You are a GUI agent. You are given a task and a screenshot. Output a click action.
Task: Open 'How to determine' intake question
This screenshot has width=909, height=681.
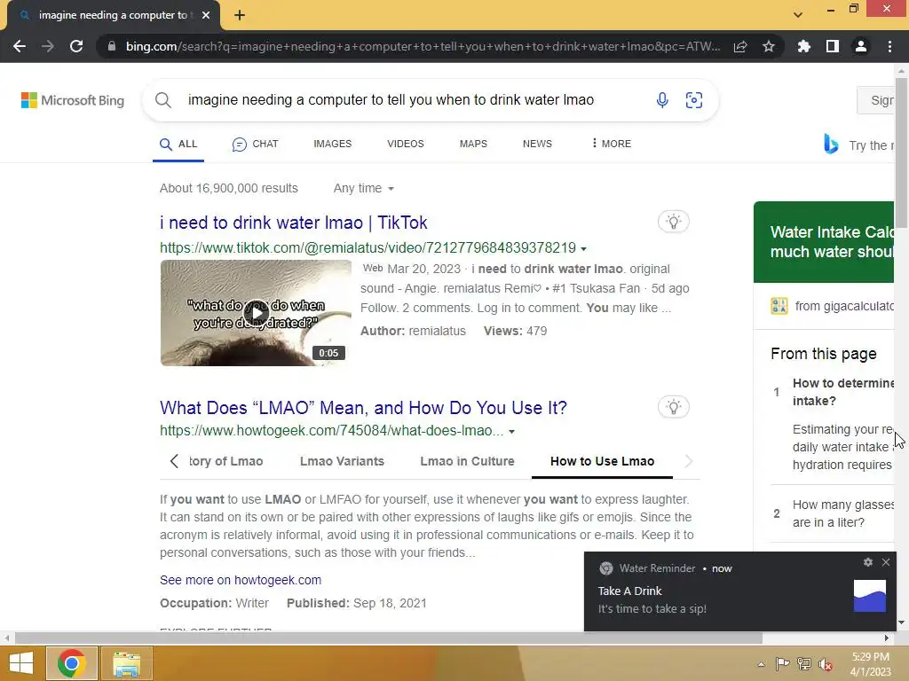(843, 392)
